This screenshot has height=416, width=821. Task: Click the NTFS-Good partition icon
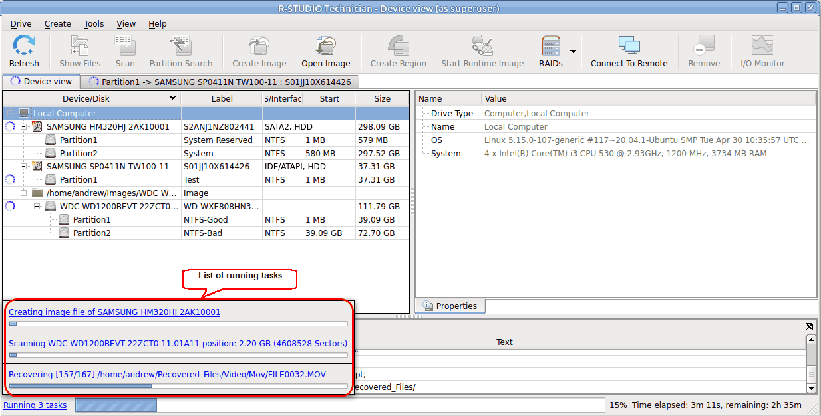[x=64, y=219]
